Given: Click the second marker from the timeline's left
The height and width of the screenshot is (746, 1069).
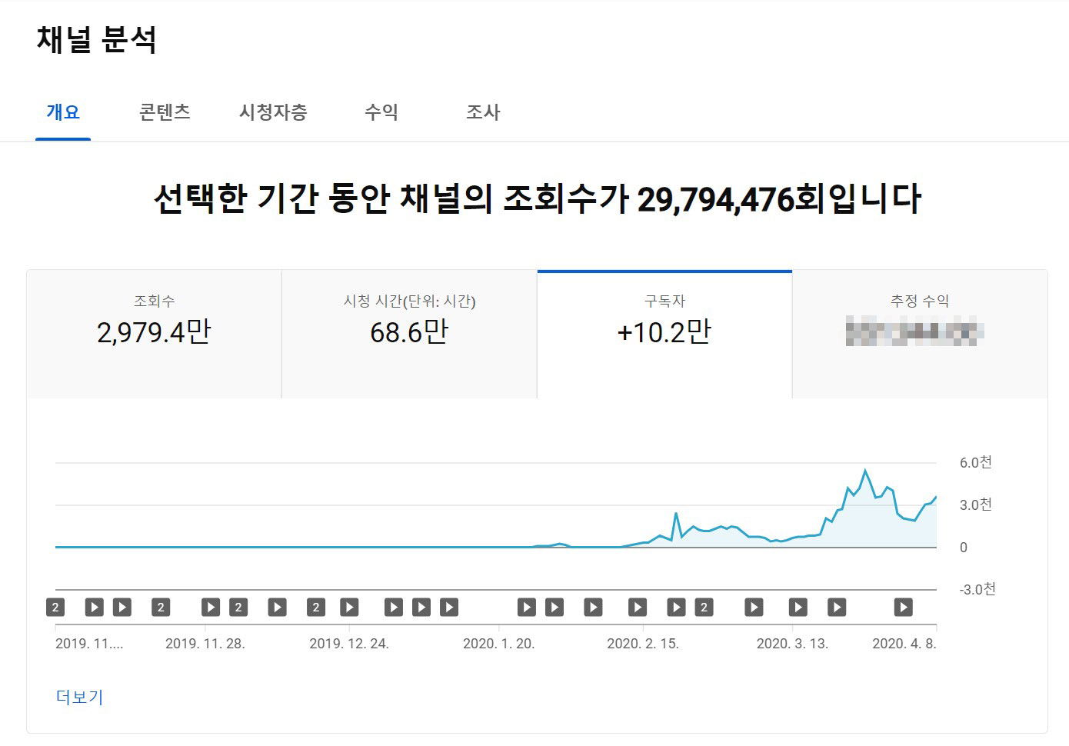Looking at the screenshot, I should pyautogui.click(x=94, y=608).
